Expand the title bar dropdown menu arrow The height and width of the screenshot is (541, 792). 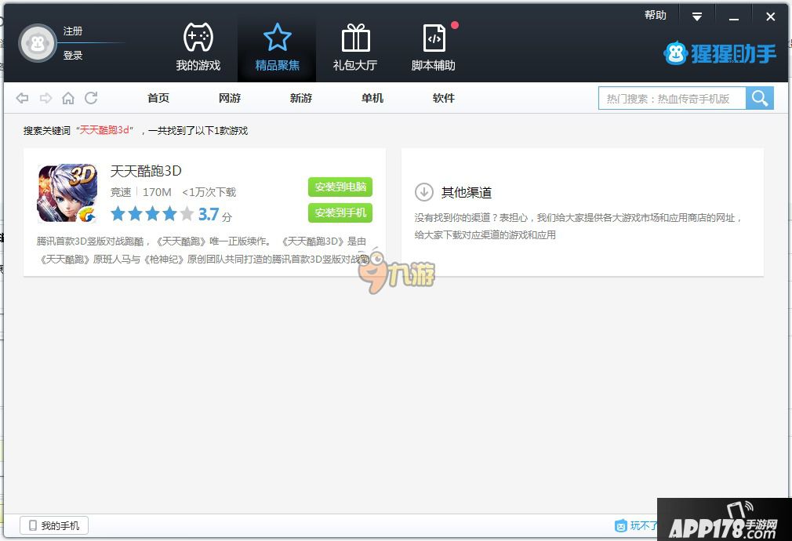[x=696, y=16]
